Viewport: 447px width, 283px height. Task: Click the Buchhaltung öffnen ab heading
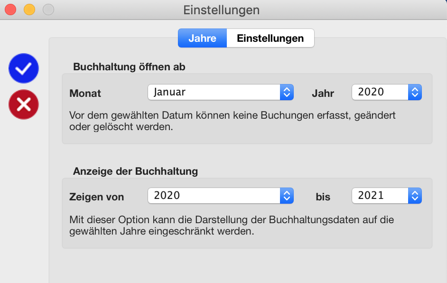pos(129,67)
